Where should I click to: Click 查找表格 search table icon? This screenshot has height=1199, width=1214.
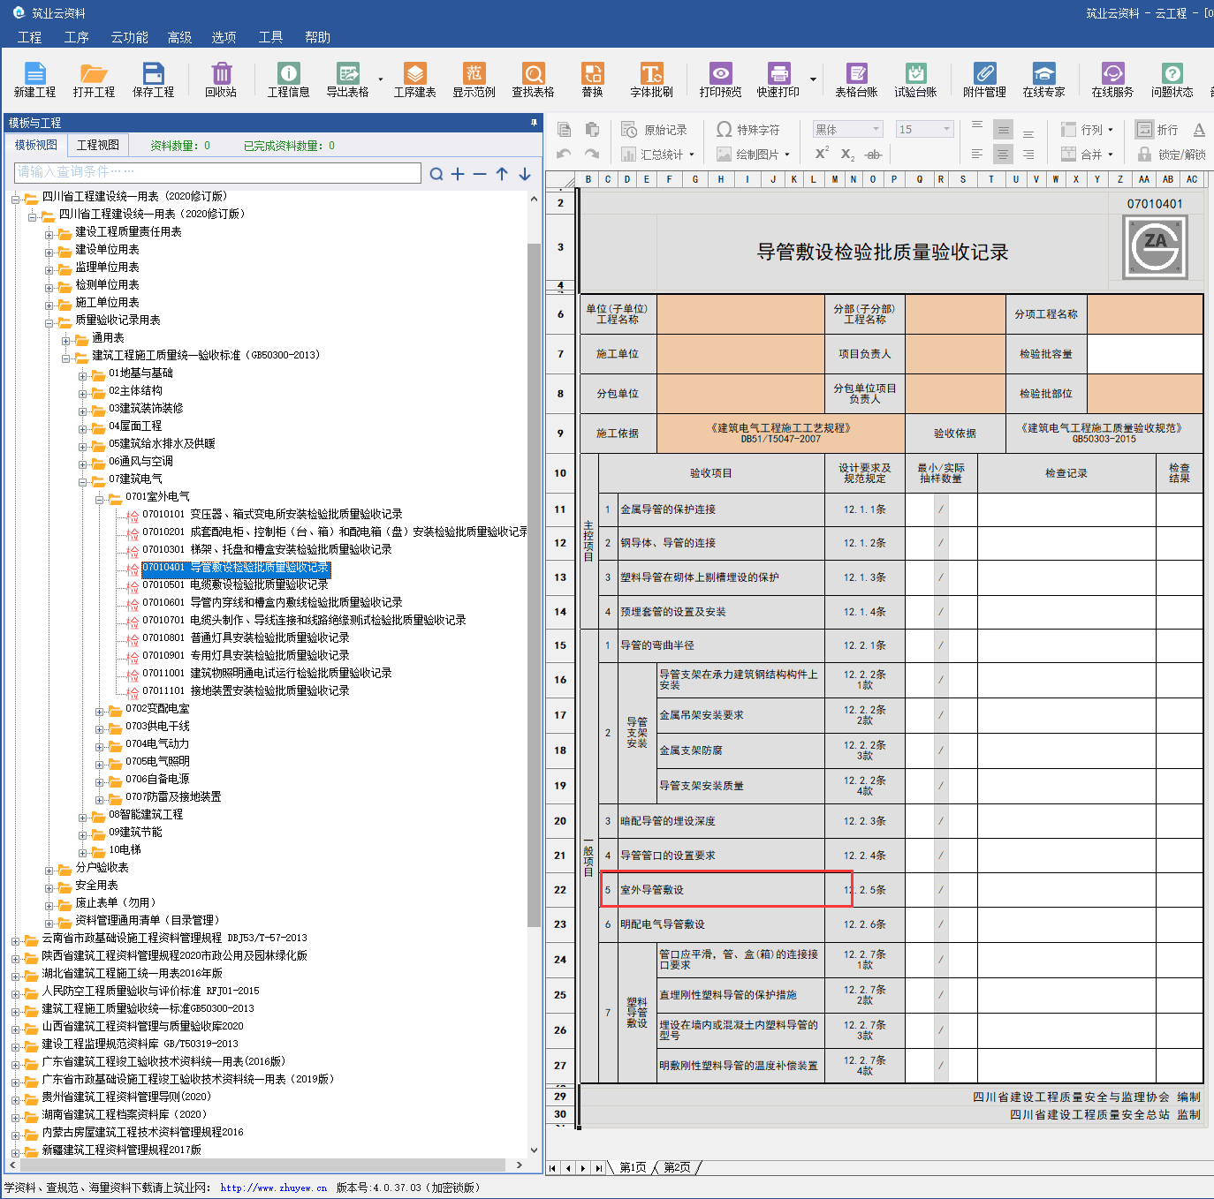533,79
